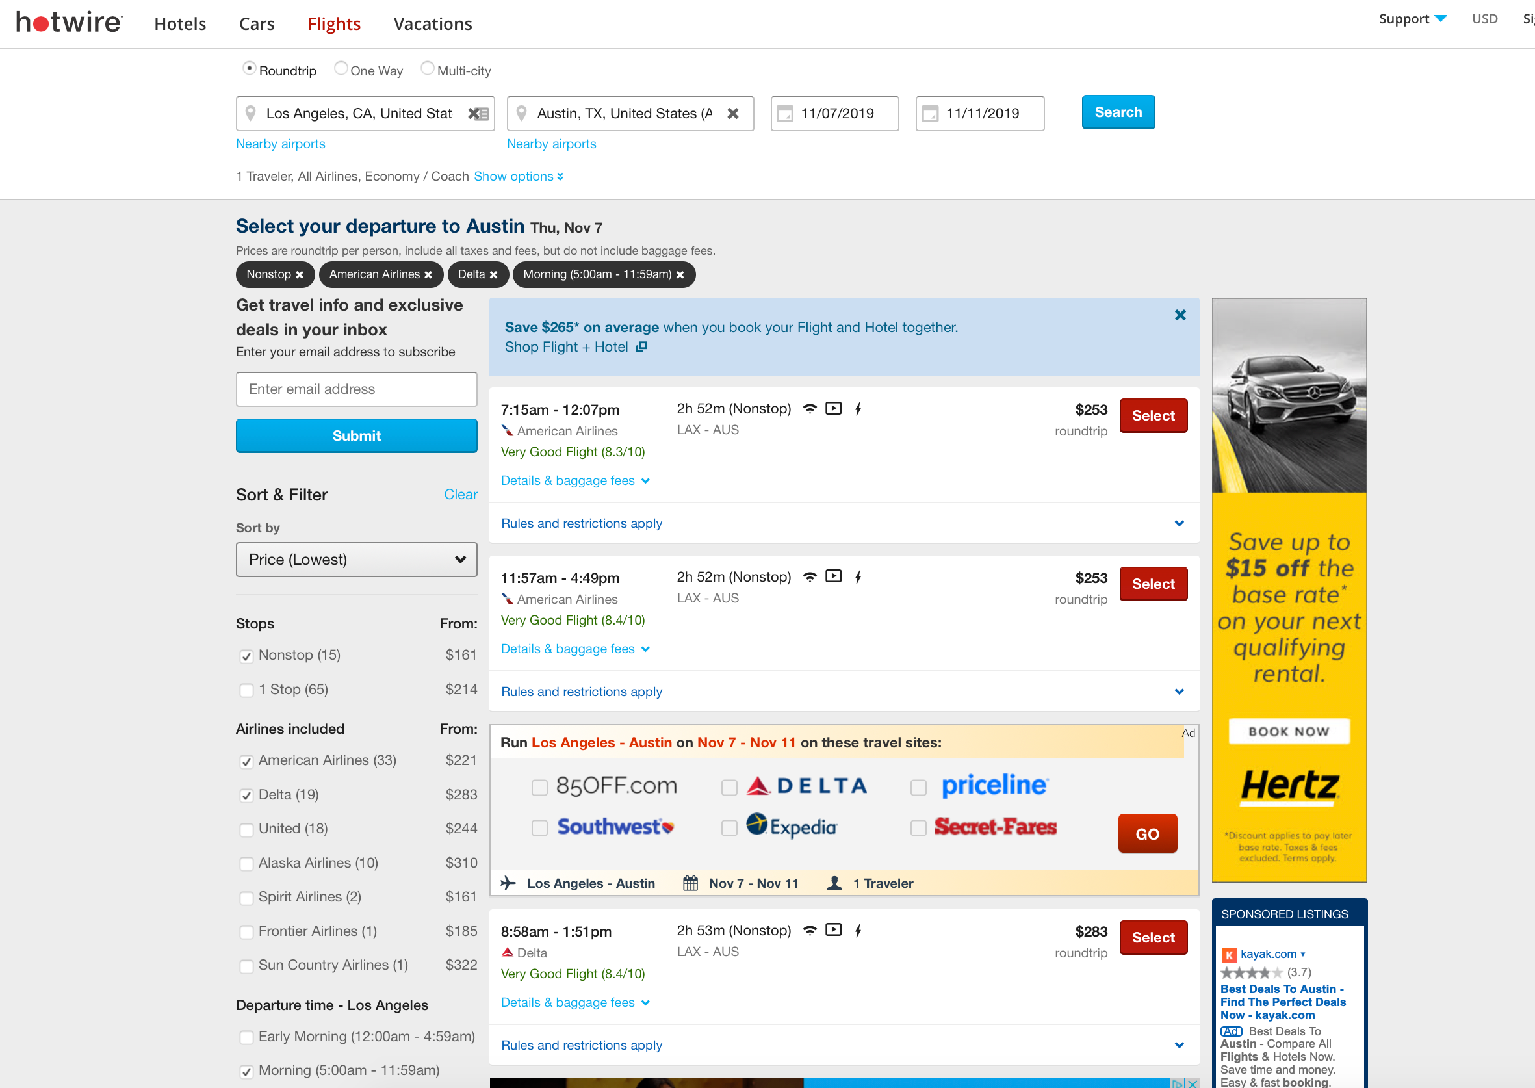Click the email address input field
Viewport: 1535px width, 1088px height.
(355, 387)
